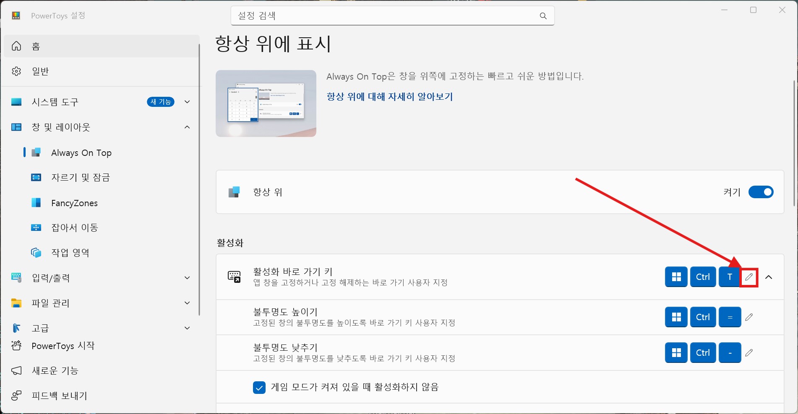Click the FancyZones icon
The height and width of the screenshot is (414, 798).
pyautogui.click(x=36, y=203)
